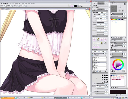128x99 pixels.
Task: Click the teal pen icon in custom palette
Action: 105,43
